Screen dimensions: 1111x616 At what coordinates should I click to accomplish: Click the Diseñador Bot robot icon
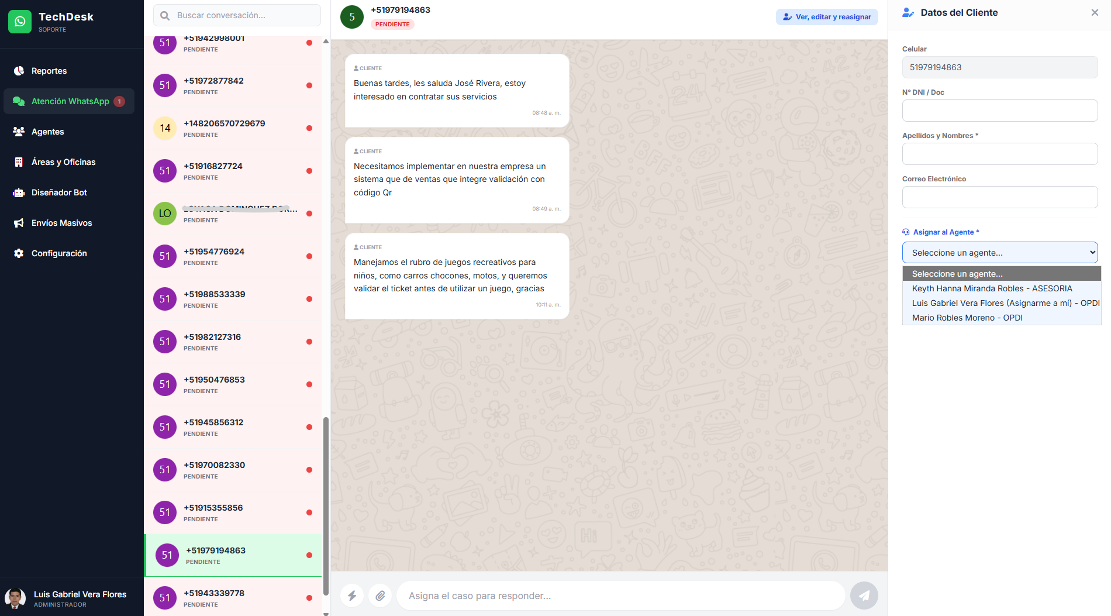19,192
